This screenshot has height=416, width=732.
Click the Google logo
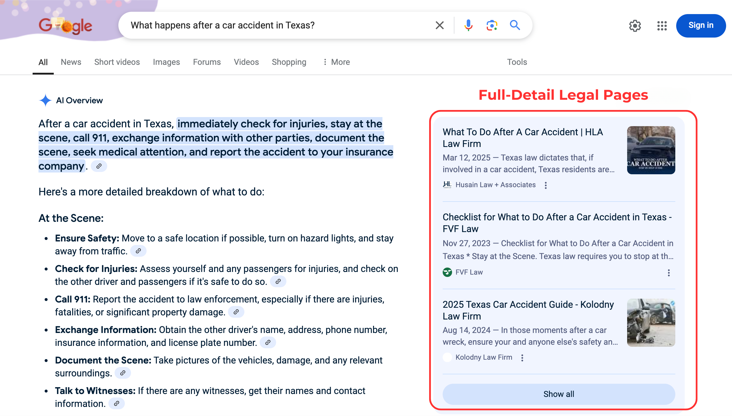coord(66,26)
